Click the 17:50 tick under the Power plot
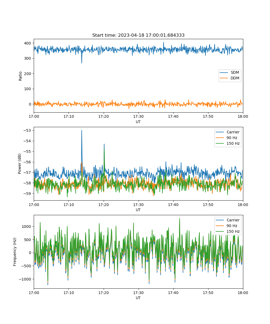The image size is (270, 324). tap(208, 204)
